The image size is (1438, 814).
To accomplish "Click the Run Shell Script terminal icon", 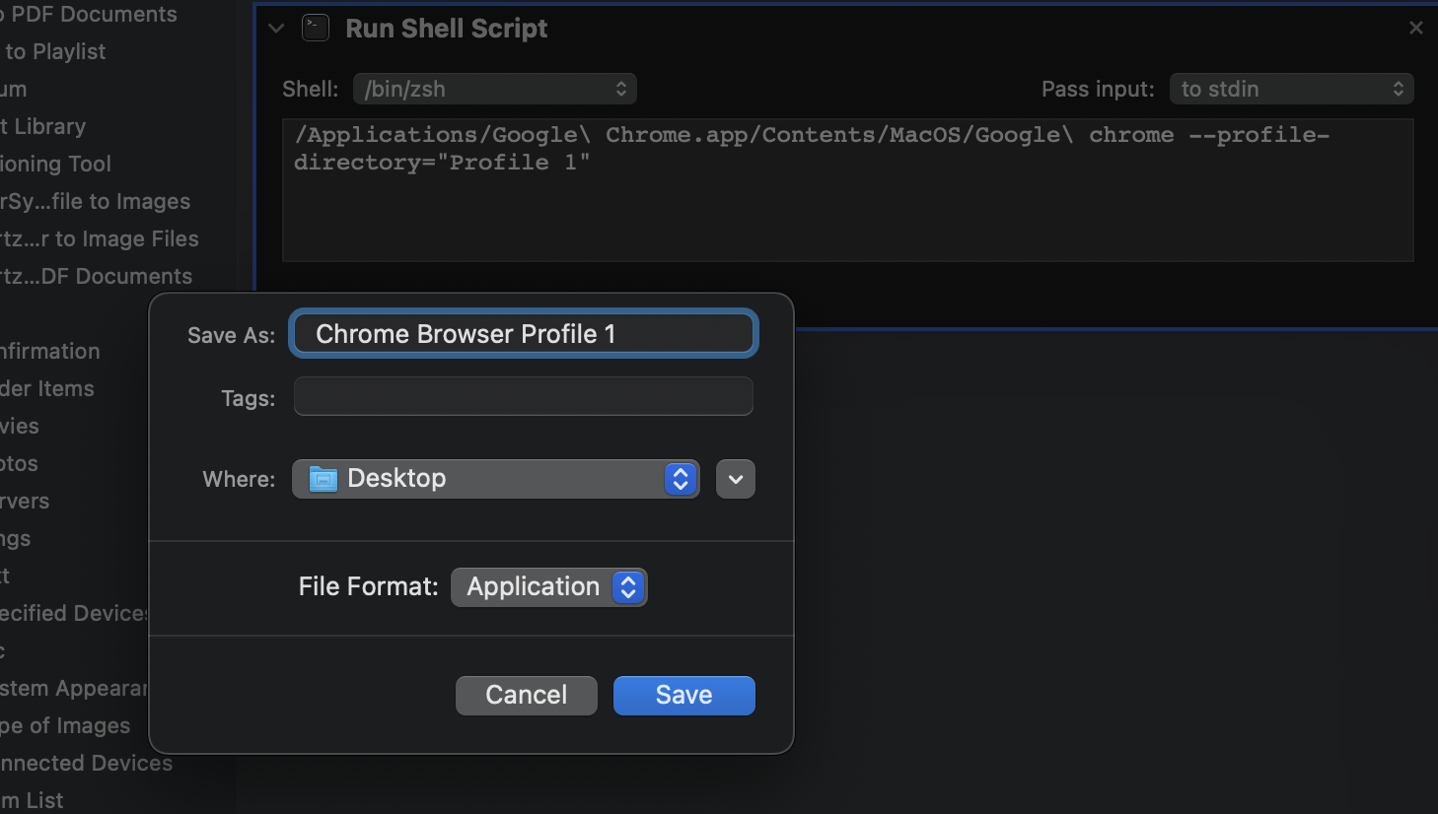I will 316,28.
